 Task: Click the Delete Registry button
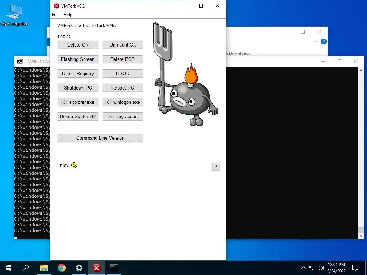[x=78, y=73]
